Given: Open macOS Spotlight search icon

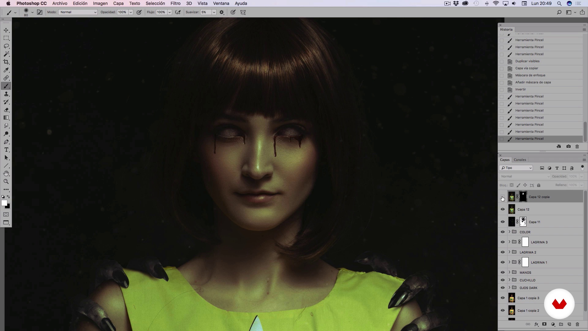Looking at the screenshot, I should click(559, 3).
